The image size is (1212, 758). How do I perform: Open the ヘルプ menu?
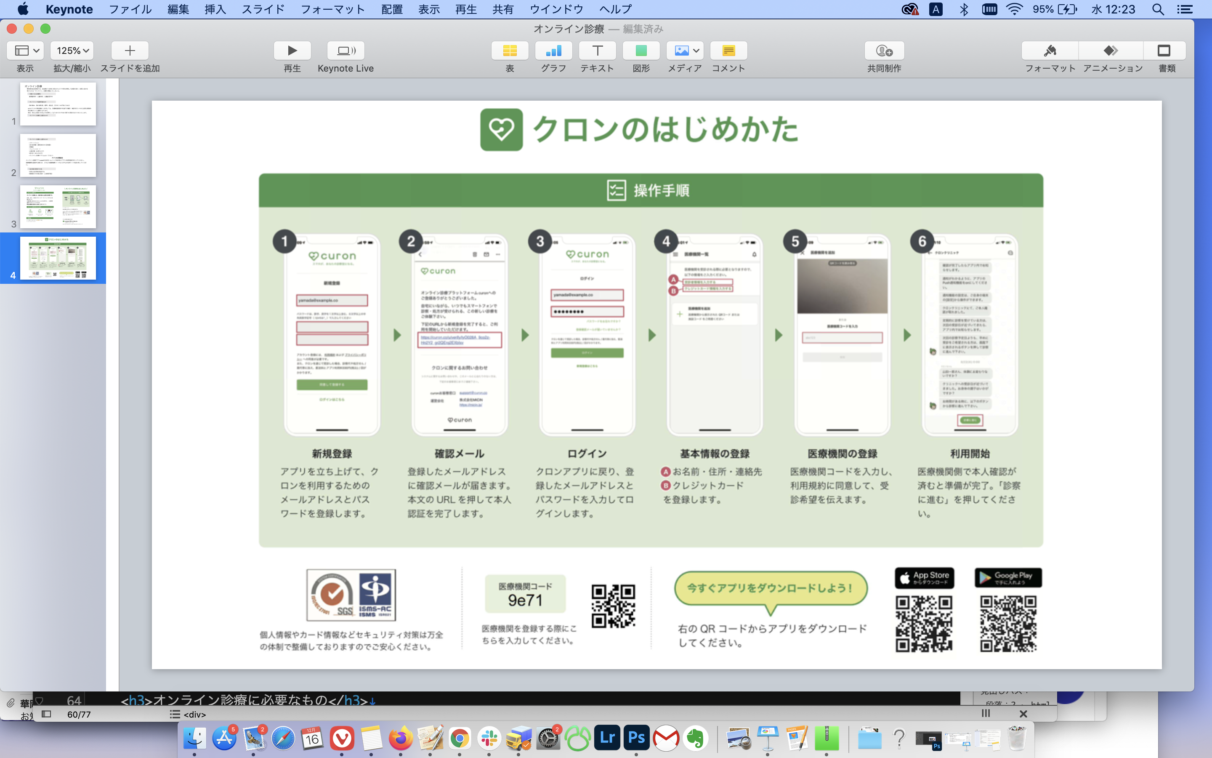[x=616, y=9]
